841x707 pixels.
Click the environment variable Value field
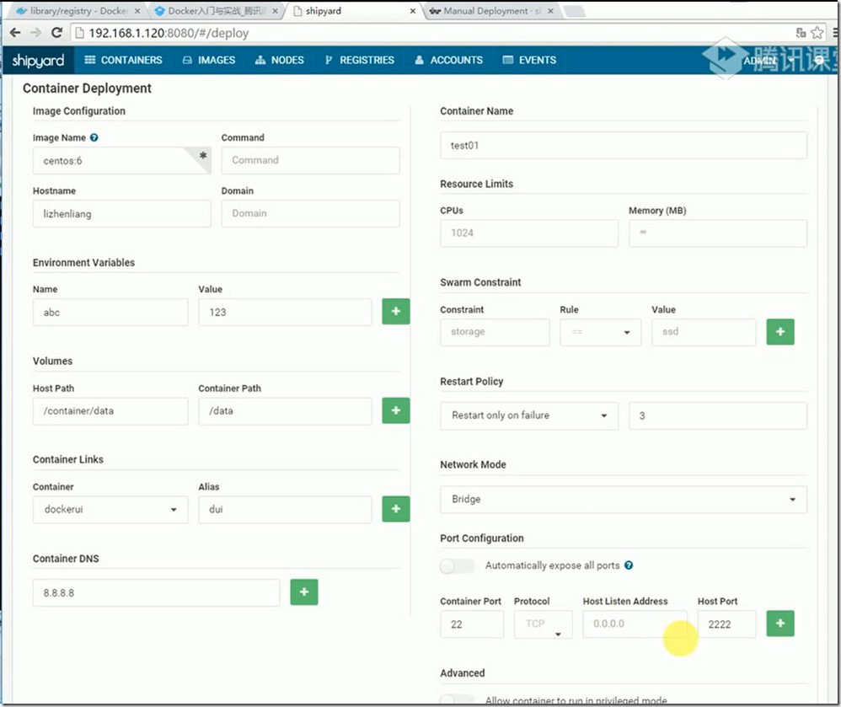coord(286,312)
